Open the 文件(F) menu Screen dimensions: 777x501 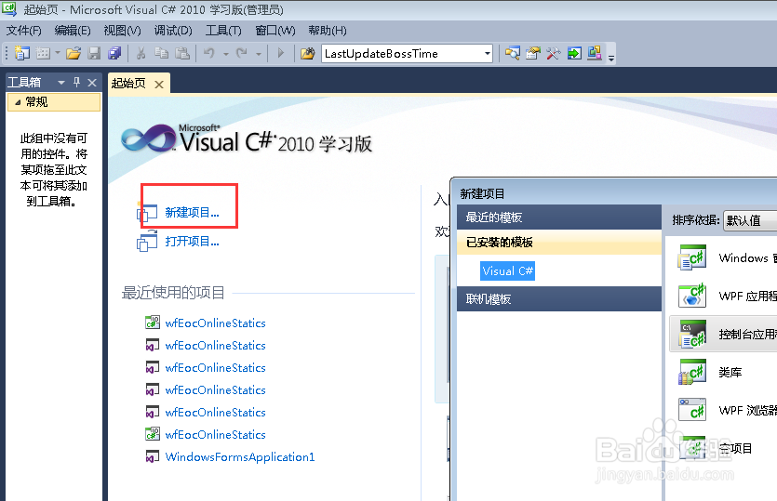[x=23, y=31]
